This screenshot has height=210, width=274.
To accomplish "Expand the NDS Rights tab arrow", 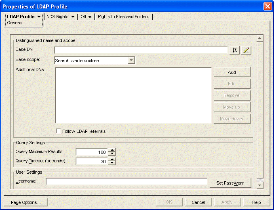I will click(73, 17).
